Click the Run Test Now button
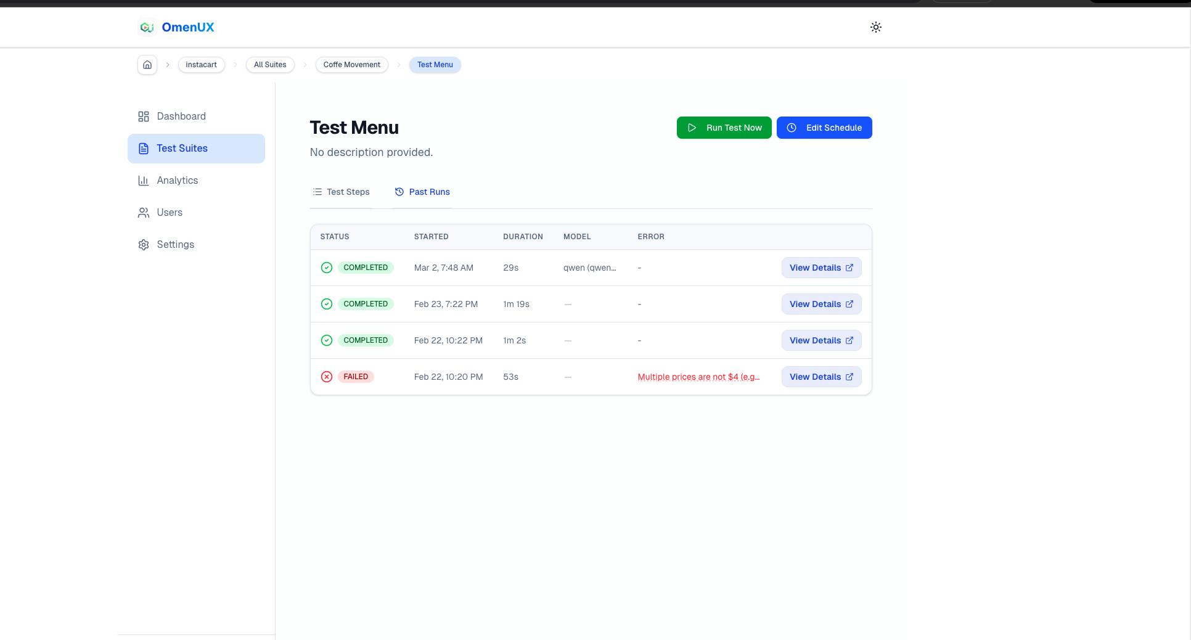 [x=724, y=128]
